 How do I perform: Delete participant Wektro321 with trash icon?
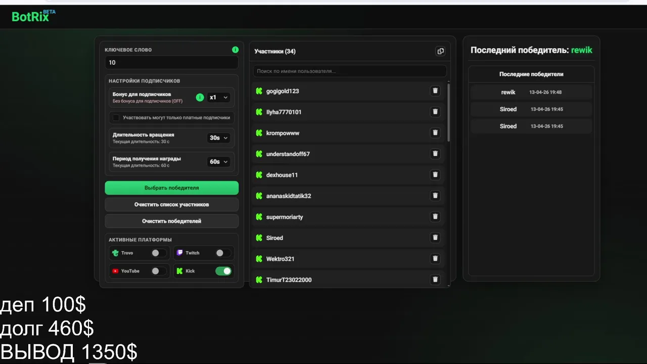435,259
